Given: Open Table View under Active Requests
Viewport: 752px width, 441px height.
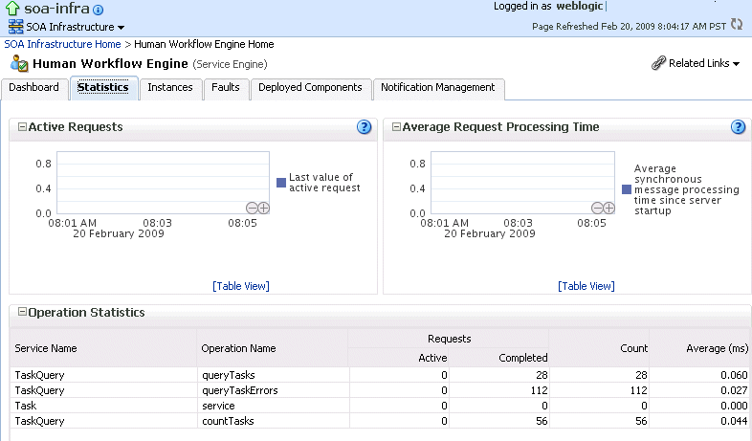Looking at the screenshot, I should (241, 286).
